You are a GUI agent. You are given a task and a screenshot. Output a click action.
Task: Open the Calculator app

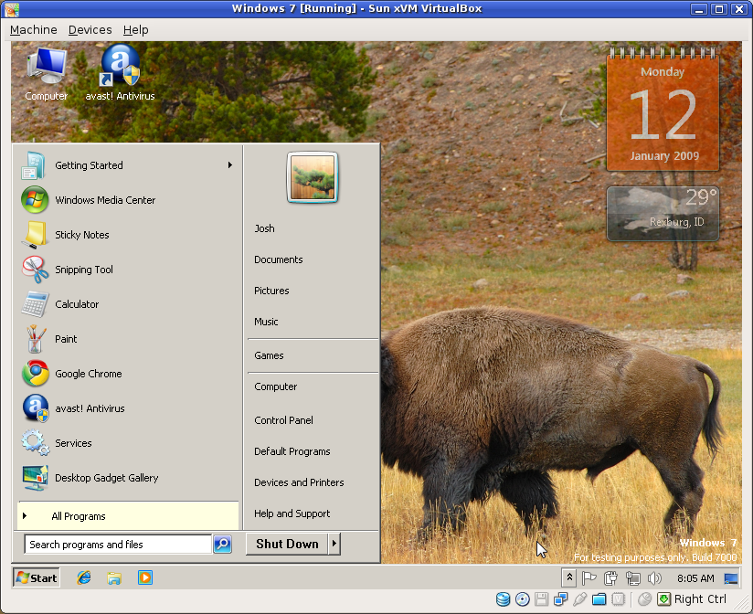[77, 304]
